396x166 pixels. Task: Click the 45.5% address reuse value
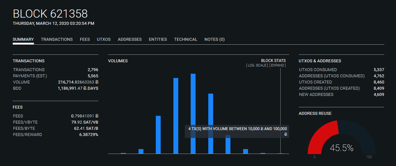click(342, 148)
